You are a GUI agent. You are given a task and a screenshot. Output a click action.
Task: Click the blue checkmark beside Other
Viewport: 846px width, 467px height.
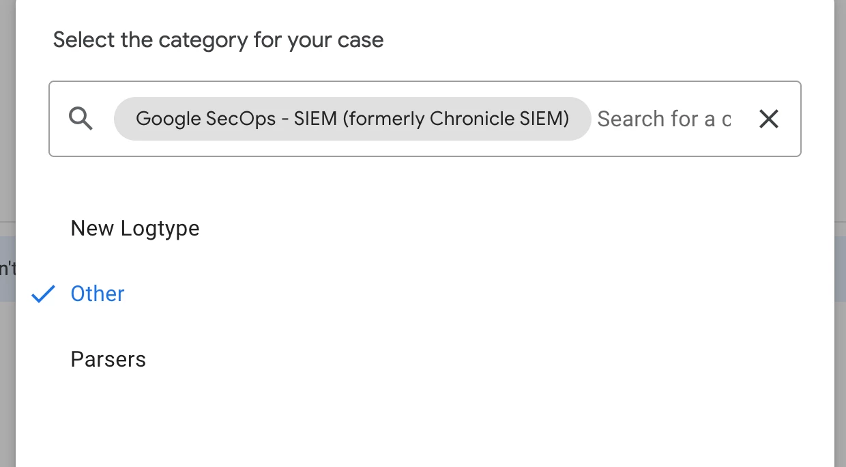[43, 294]
